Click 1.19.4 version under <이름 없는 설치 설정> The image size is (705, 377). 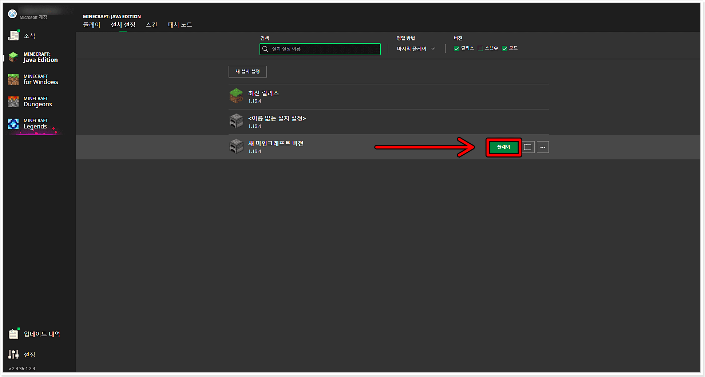click(255, 126)
